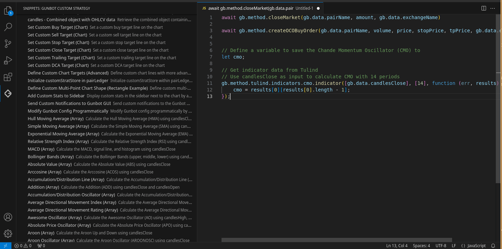Open Problems via errors and warnings count

pyautogui.click(x=23, y=245)
